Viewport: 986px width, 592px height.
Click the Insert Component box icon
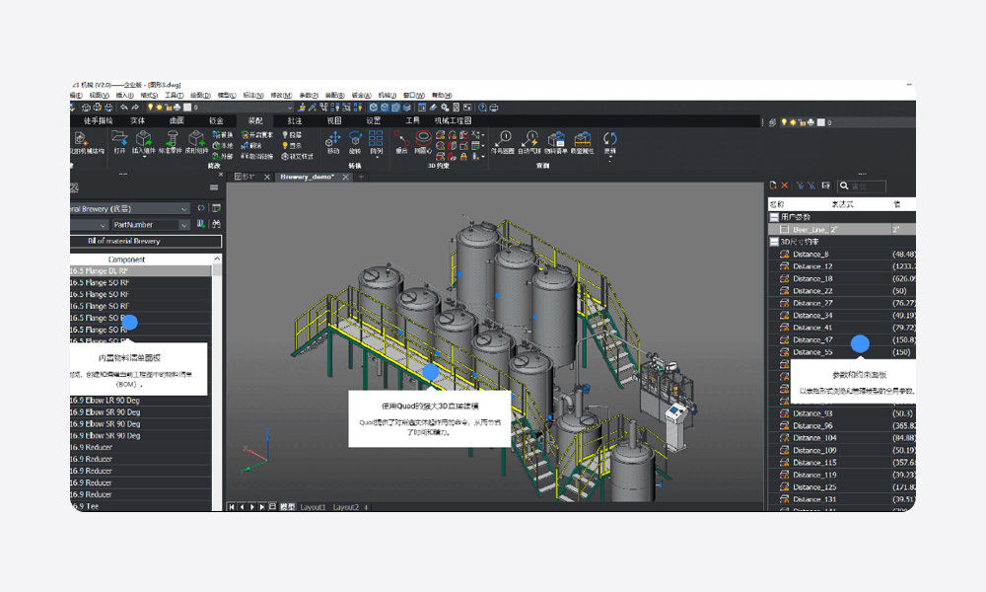click(x=144, y=138)
